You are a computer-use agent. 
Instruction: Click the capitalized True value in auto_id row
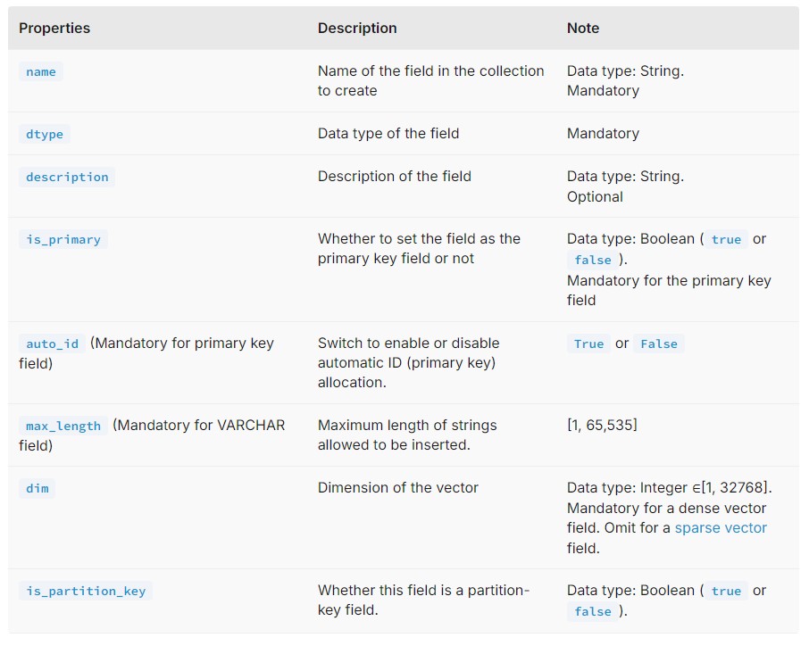[588, 344]
